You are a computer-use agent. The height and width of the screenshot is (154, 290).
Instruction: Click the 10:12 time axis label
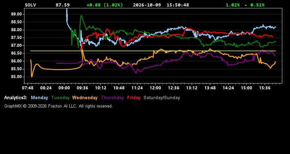[x=100, y=88]
